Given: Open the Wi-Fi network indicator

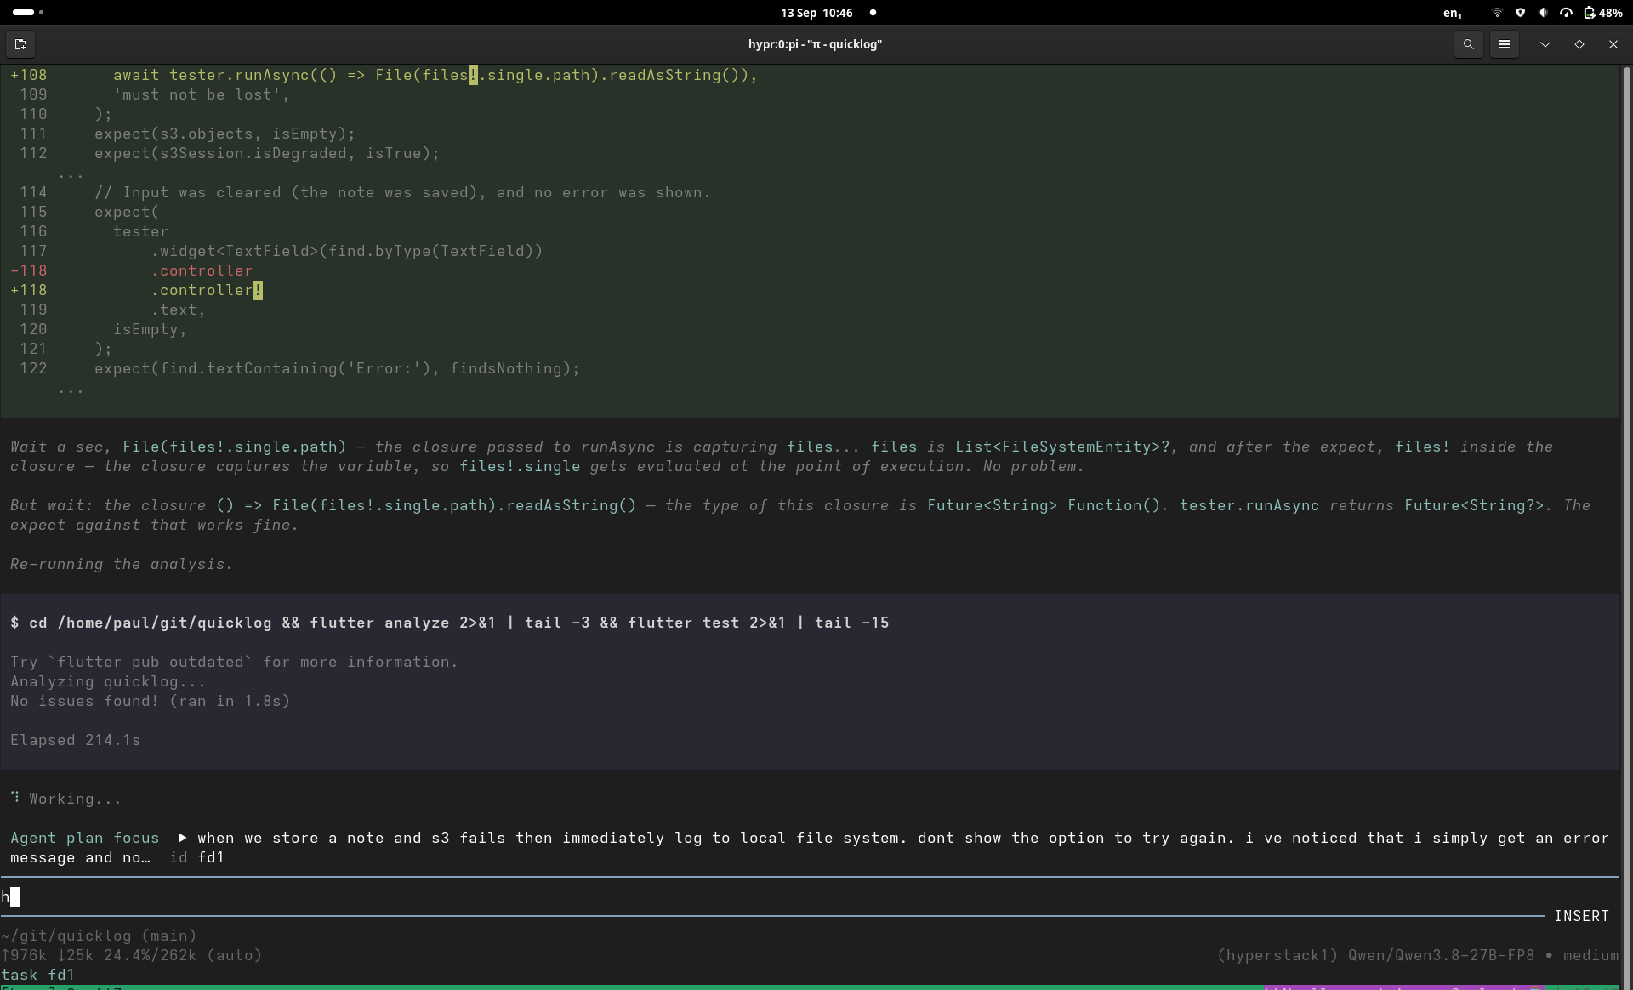Looking at the screenshot, I should pyautogui.click(x=1497, y=13).
